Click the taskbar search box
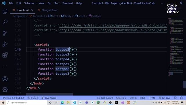 coord(26,102)
